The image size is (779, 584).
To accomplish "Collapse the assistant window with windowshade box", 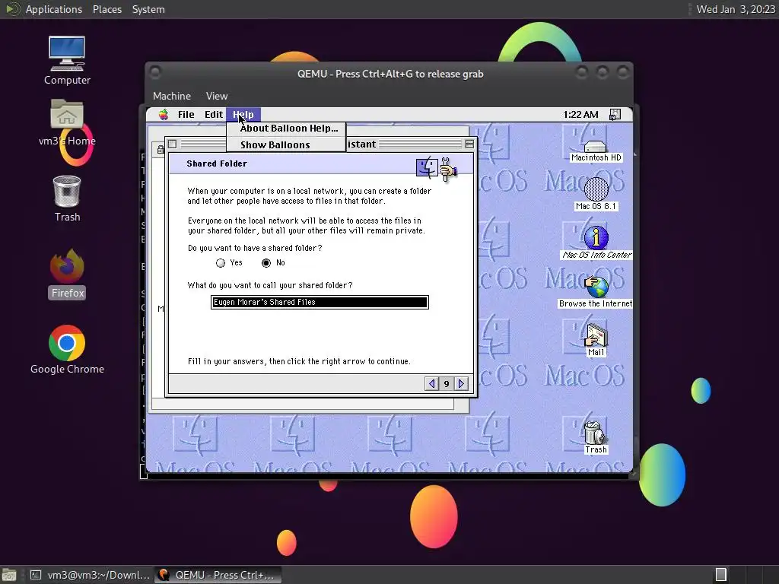I will pos(469,144).
